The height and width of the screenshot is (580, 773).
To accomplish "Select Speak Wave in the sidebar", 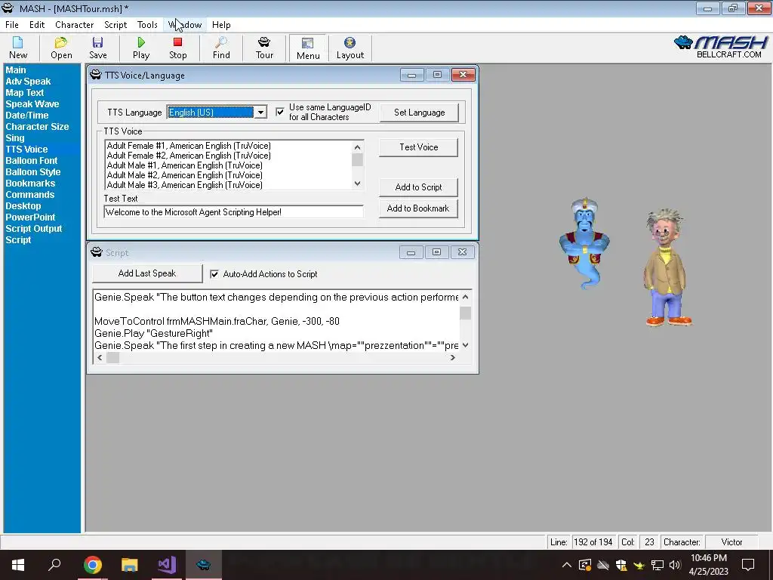I will (x=32, y=104).
